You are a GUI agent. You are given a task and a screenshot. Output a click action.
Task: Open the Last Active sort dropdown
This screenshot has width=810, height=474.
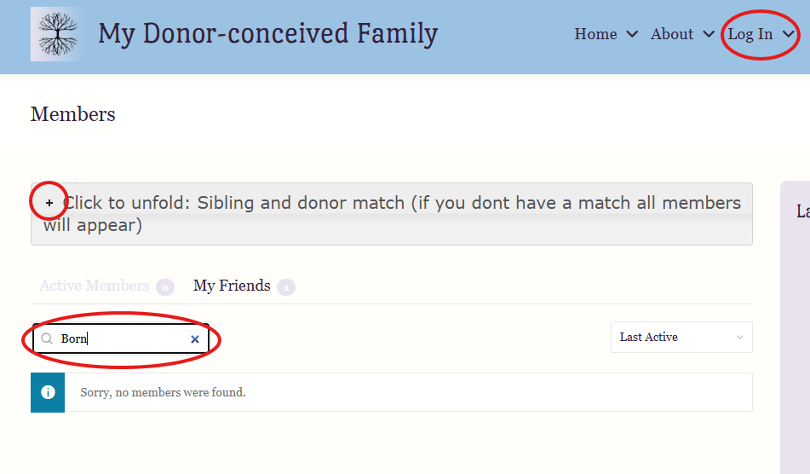click(x=681, y=337)
